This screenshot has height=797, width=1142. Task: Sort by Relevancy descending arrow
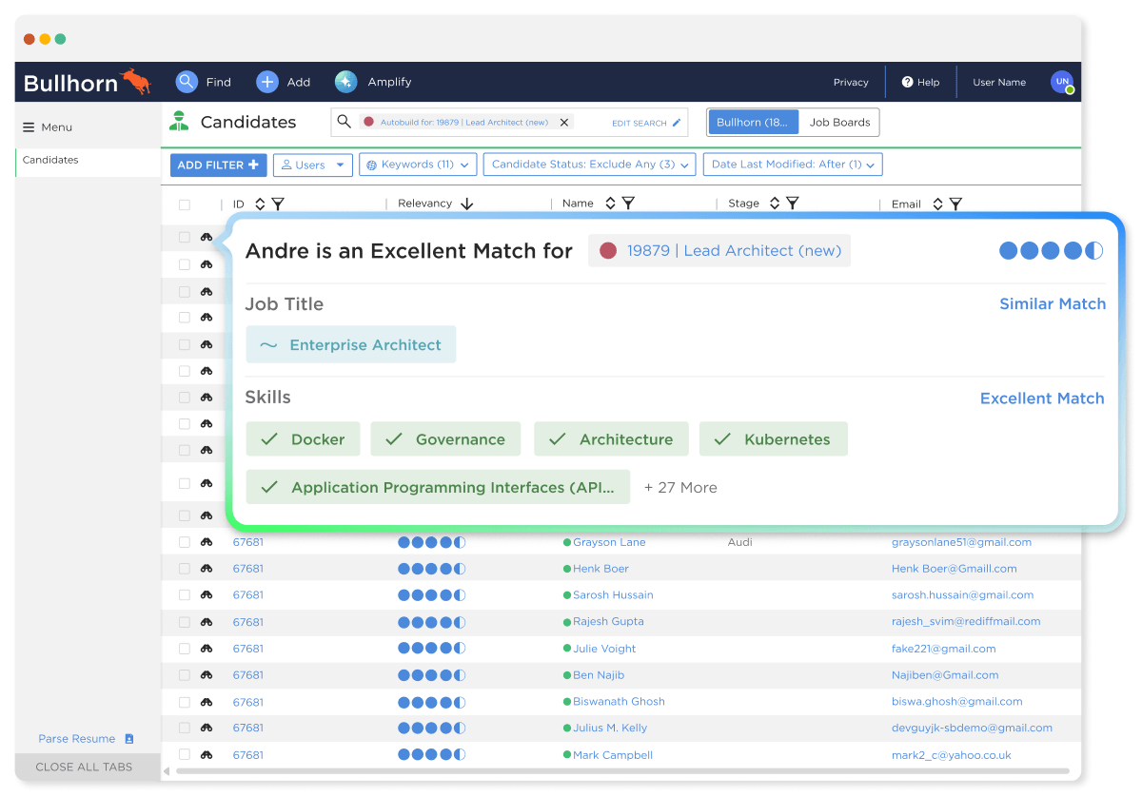click(466, 204)
